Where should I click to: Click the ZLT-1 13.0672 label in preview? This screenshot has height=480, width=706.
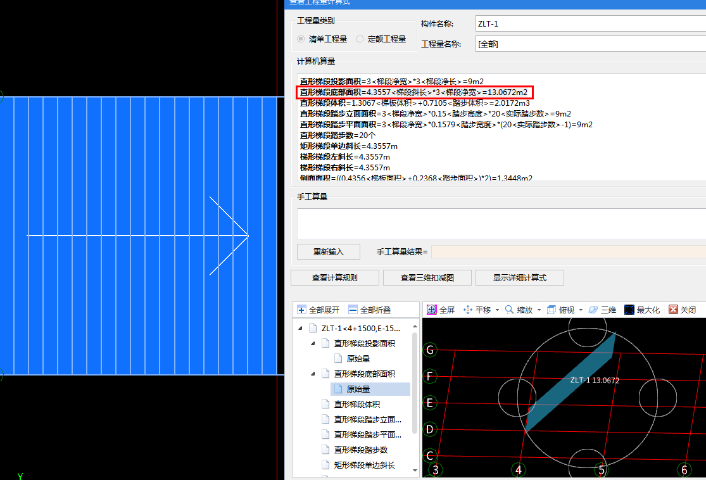(595, 381)
